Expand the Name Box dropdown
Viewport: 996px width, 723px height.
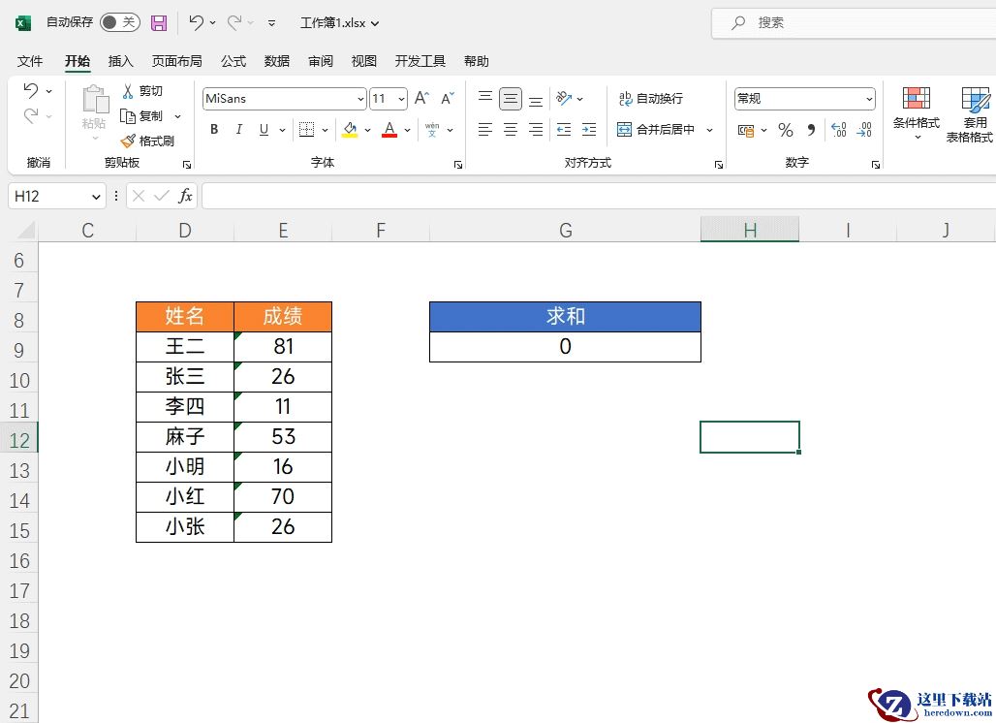(96, 197)
